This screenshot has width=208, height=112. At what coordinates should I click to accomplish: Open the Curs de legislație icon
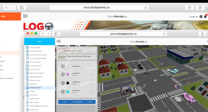click(x=27, y=48)
